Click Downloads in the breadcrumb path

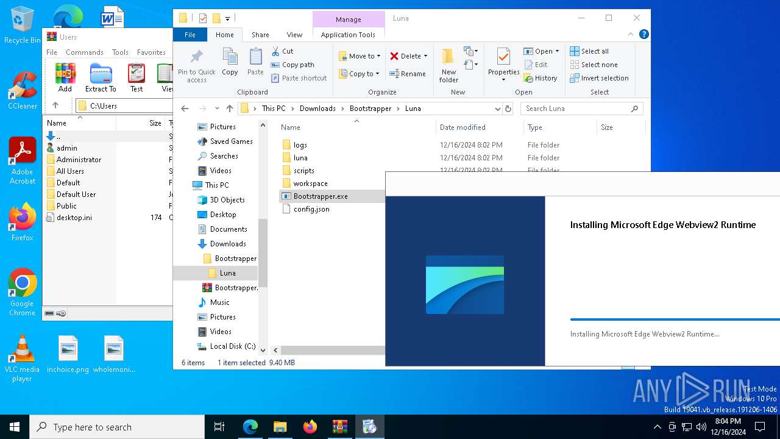point(317,109)
